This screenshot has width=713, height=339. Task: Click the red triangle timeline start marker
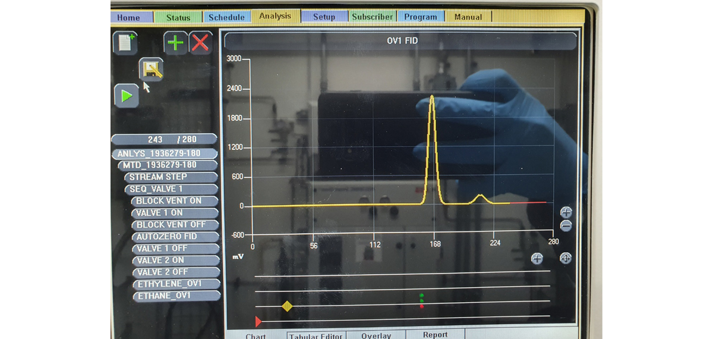[x=258, y=322]
